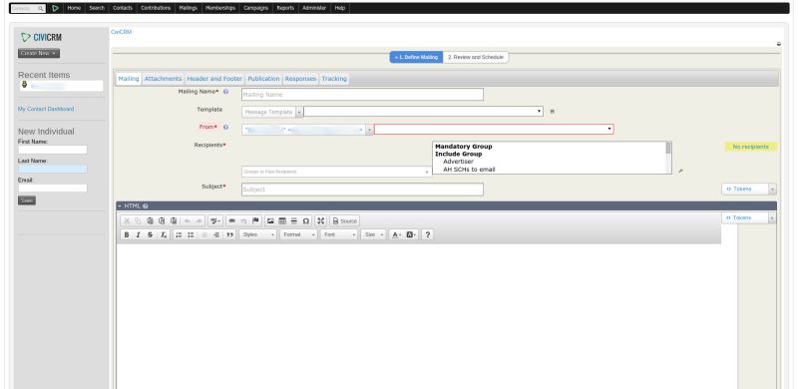Viewport: 798px width, 389px height.
Task: Click Paste from Word icon
Action: click(x=174, y=221)
